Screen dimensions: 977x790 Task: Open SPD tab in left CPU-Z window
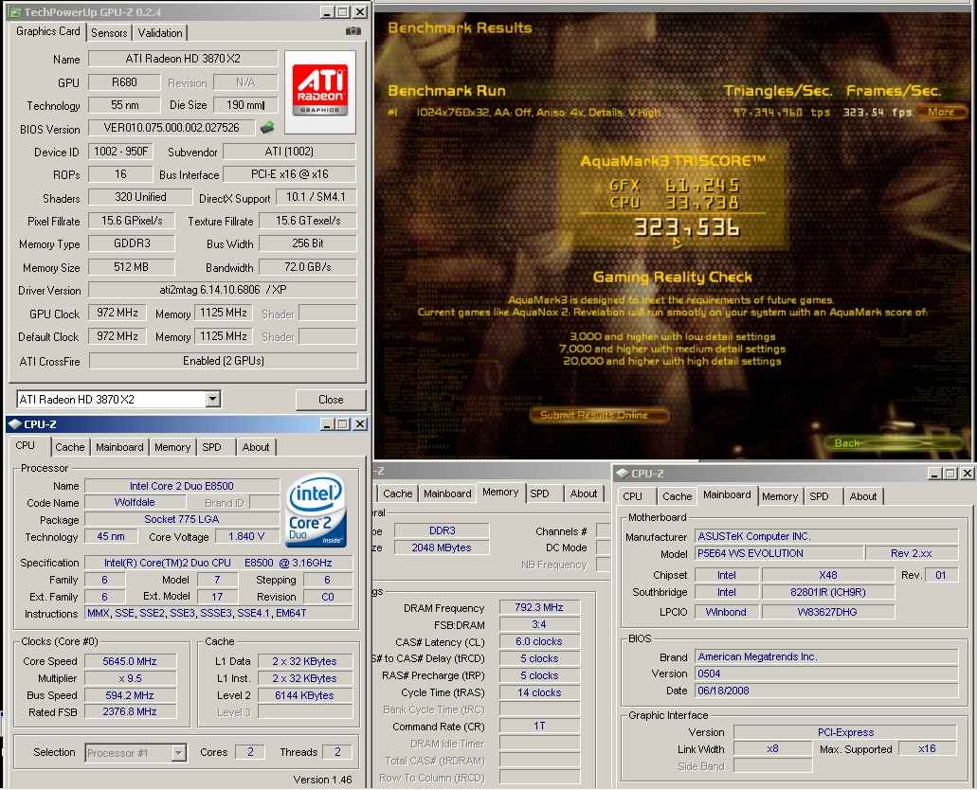(x=212, y=447)
